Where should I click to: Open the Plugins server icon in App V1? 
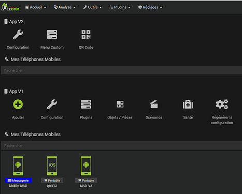click(86, 105)
